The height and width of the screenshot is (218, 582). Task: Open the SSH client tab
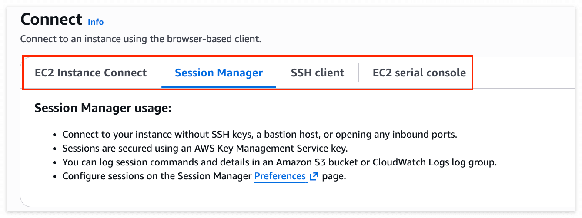(x=318, y=73)
